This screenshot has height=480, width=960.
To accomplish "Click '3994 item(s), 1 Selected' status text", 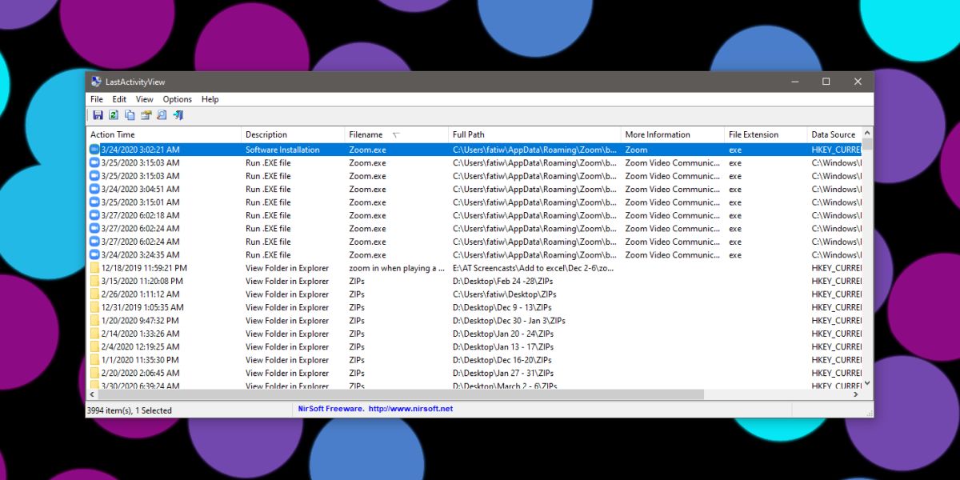I will click(x=129, y=410).
